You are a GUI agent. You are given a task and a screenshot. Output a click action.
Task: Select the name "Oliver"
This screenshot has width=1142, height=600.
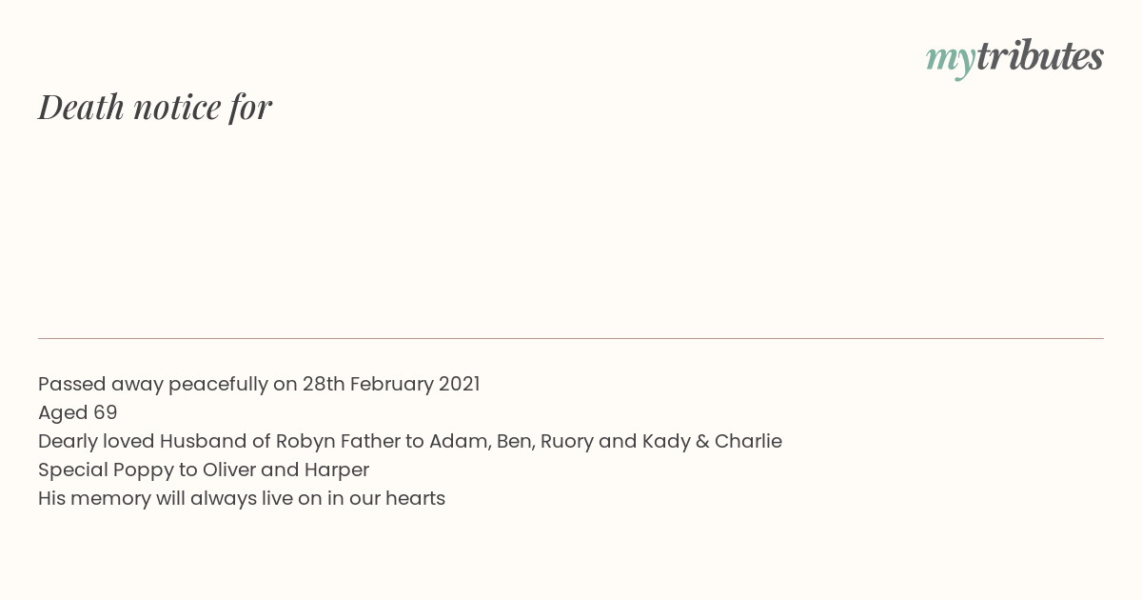pyautogui.click(x=228, y=470)
